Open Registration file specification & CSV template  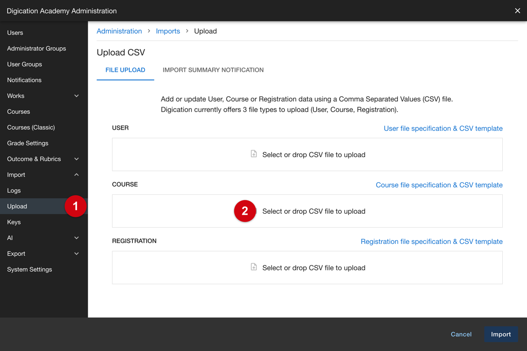[432, 242]
